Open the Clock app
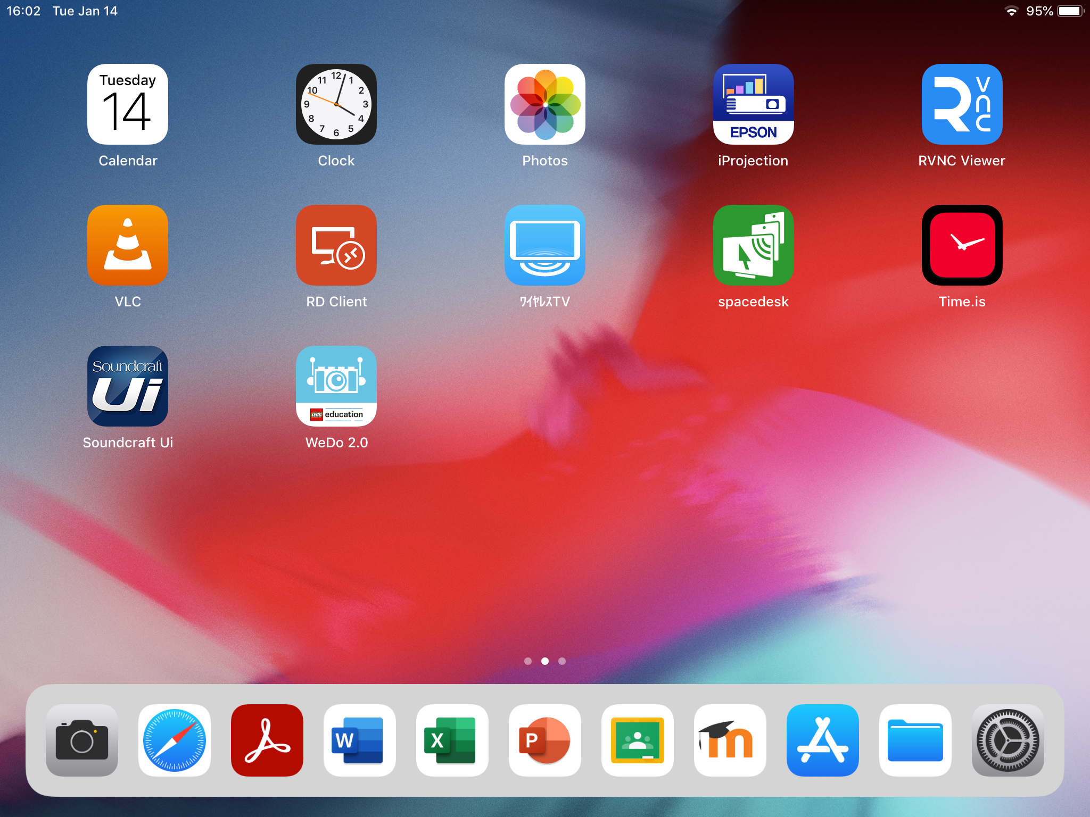 (x=336, y=104)
